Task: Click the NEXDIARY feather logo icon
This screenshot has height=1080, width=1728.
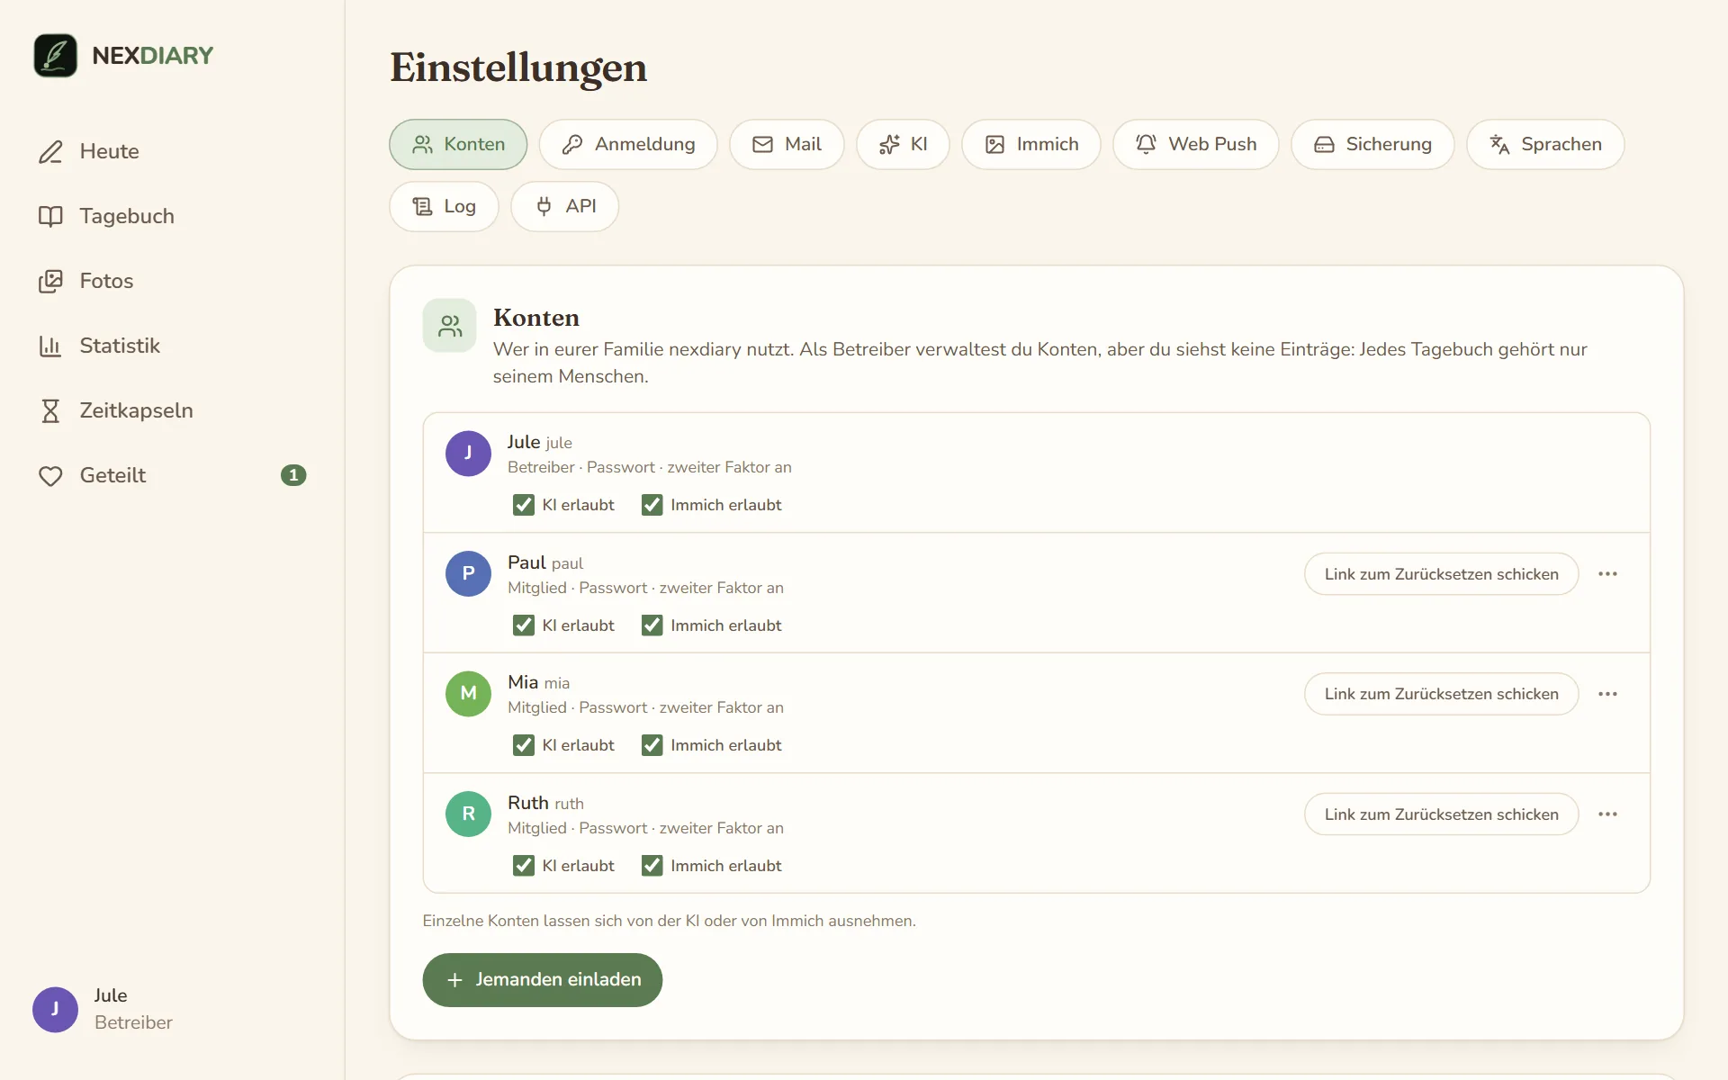Action: pyautogui.click(x=55, y=55)
